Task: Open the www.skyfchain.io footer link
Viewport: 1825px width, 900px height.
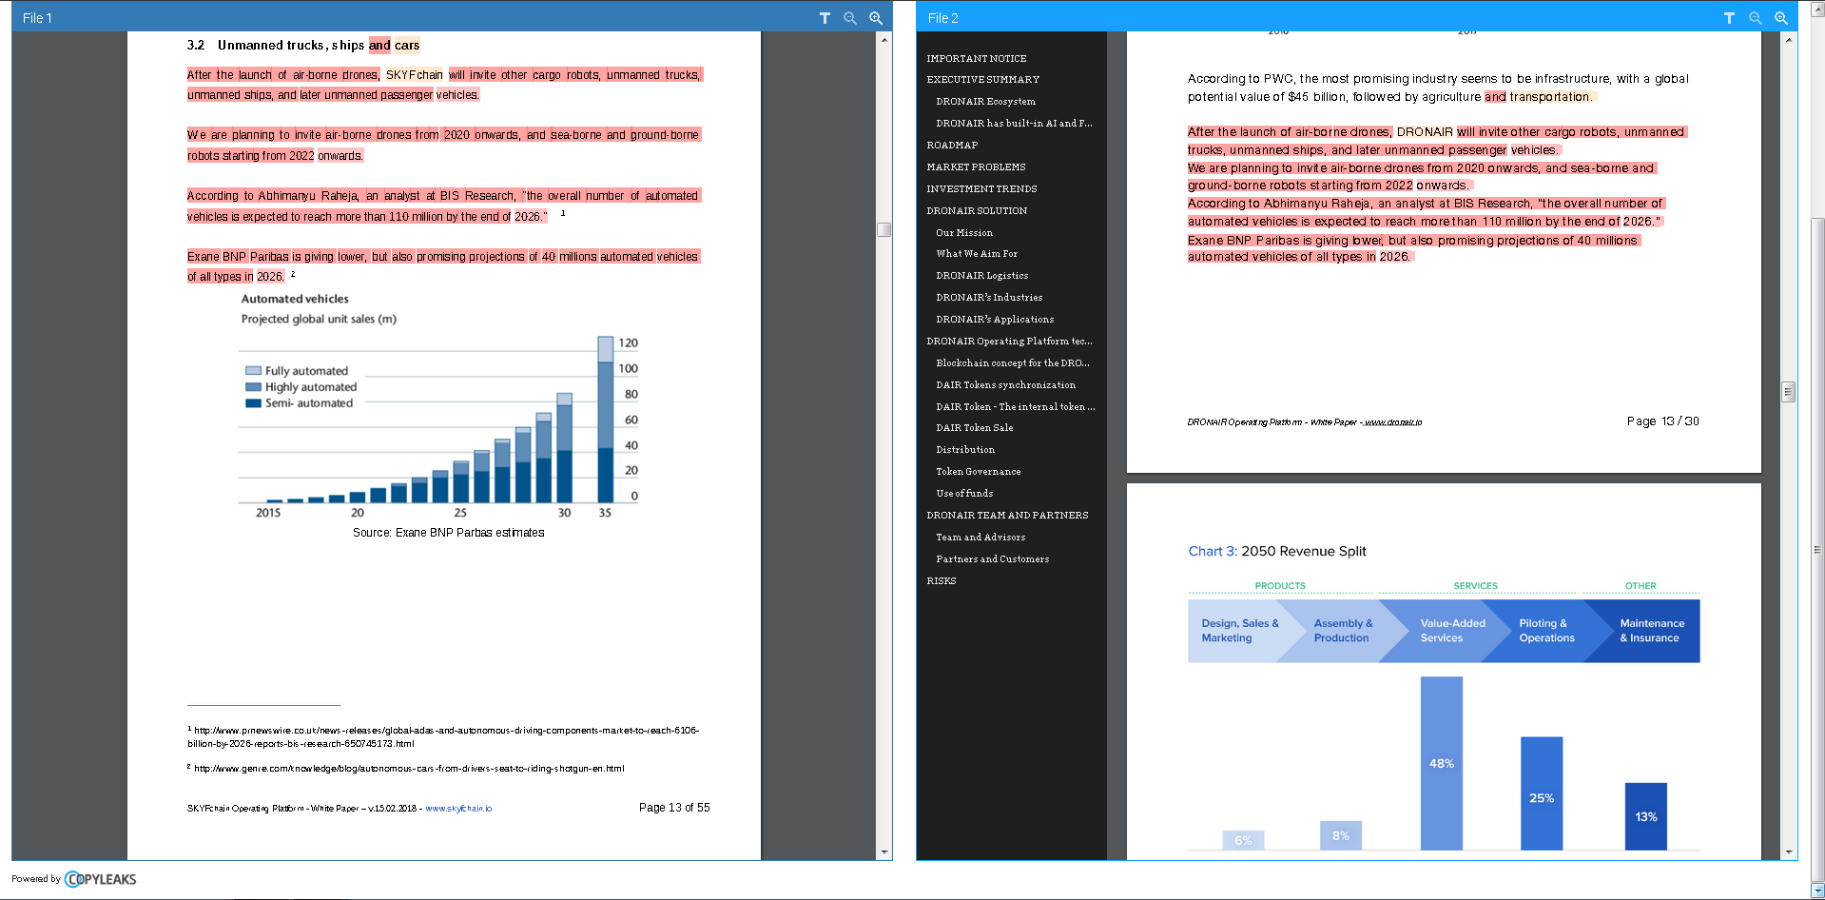Action: pos(458,809)
